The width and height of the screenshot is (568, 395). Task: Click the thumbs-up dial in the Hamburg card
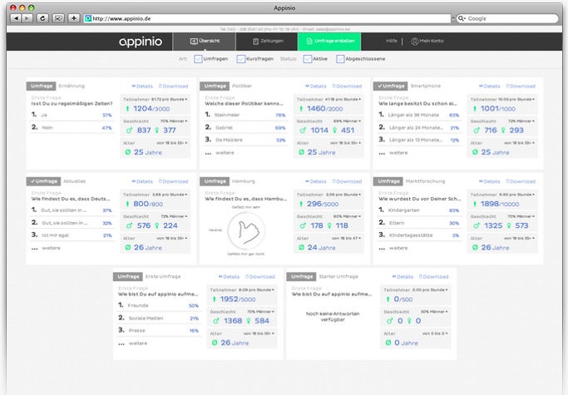[x=246, y=230]
